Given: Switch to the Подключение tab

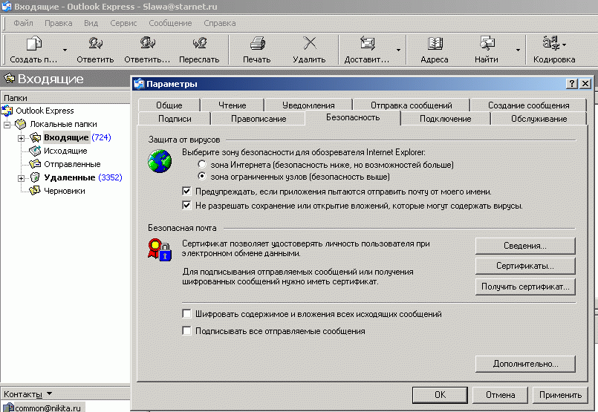Looking at the screenshot, I should [x=446, y=119].
